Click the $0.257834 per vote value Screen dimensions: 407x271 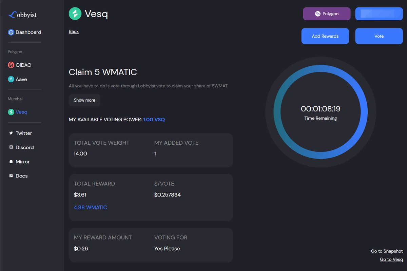pos(168,195)
